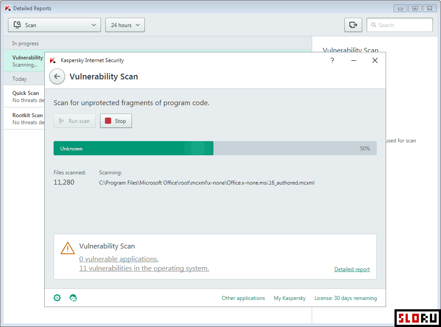441x327 pixels.
Task: Click the 'Scan for unprotected fragments' description
Action: tap(132, 103)
